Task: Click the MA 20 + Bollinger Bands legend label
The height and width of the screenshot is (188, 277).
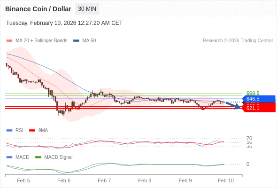Action: pyautogui.click(x=41, y=41)
